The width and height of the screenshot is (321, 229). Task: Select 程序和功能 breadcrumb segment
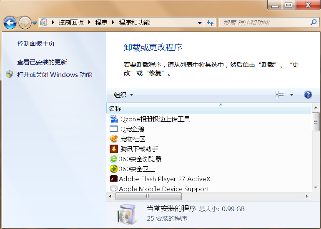click(135, 22)
